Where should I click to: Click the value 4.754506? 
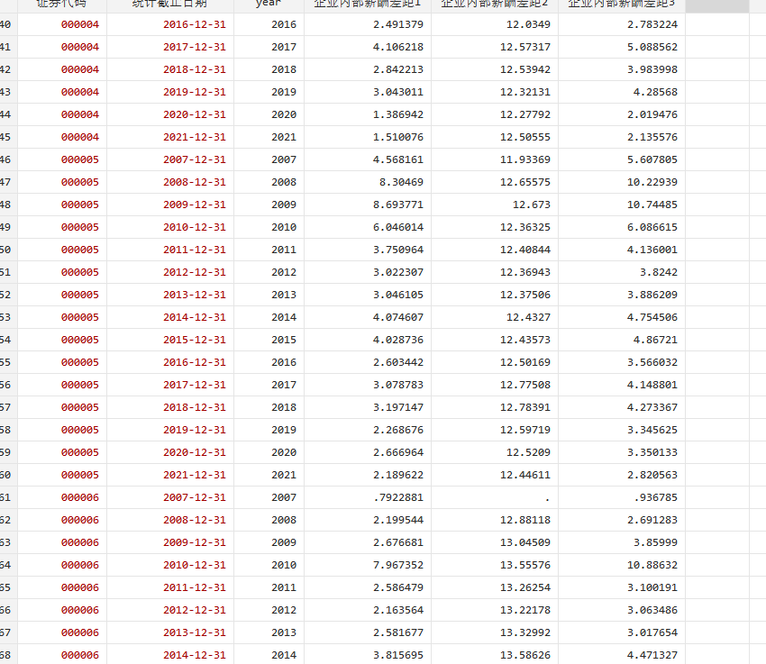pos(622,317)
